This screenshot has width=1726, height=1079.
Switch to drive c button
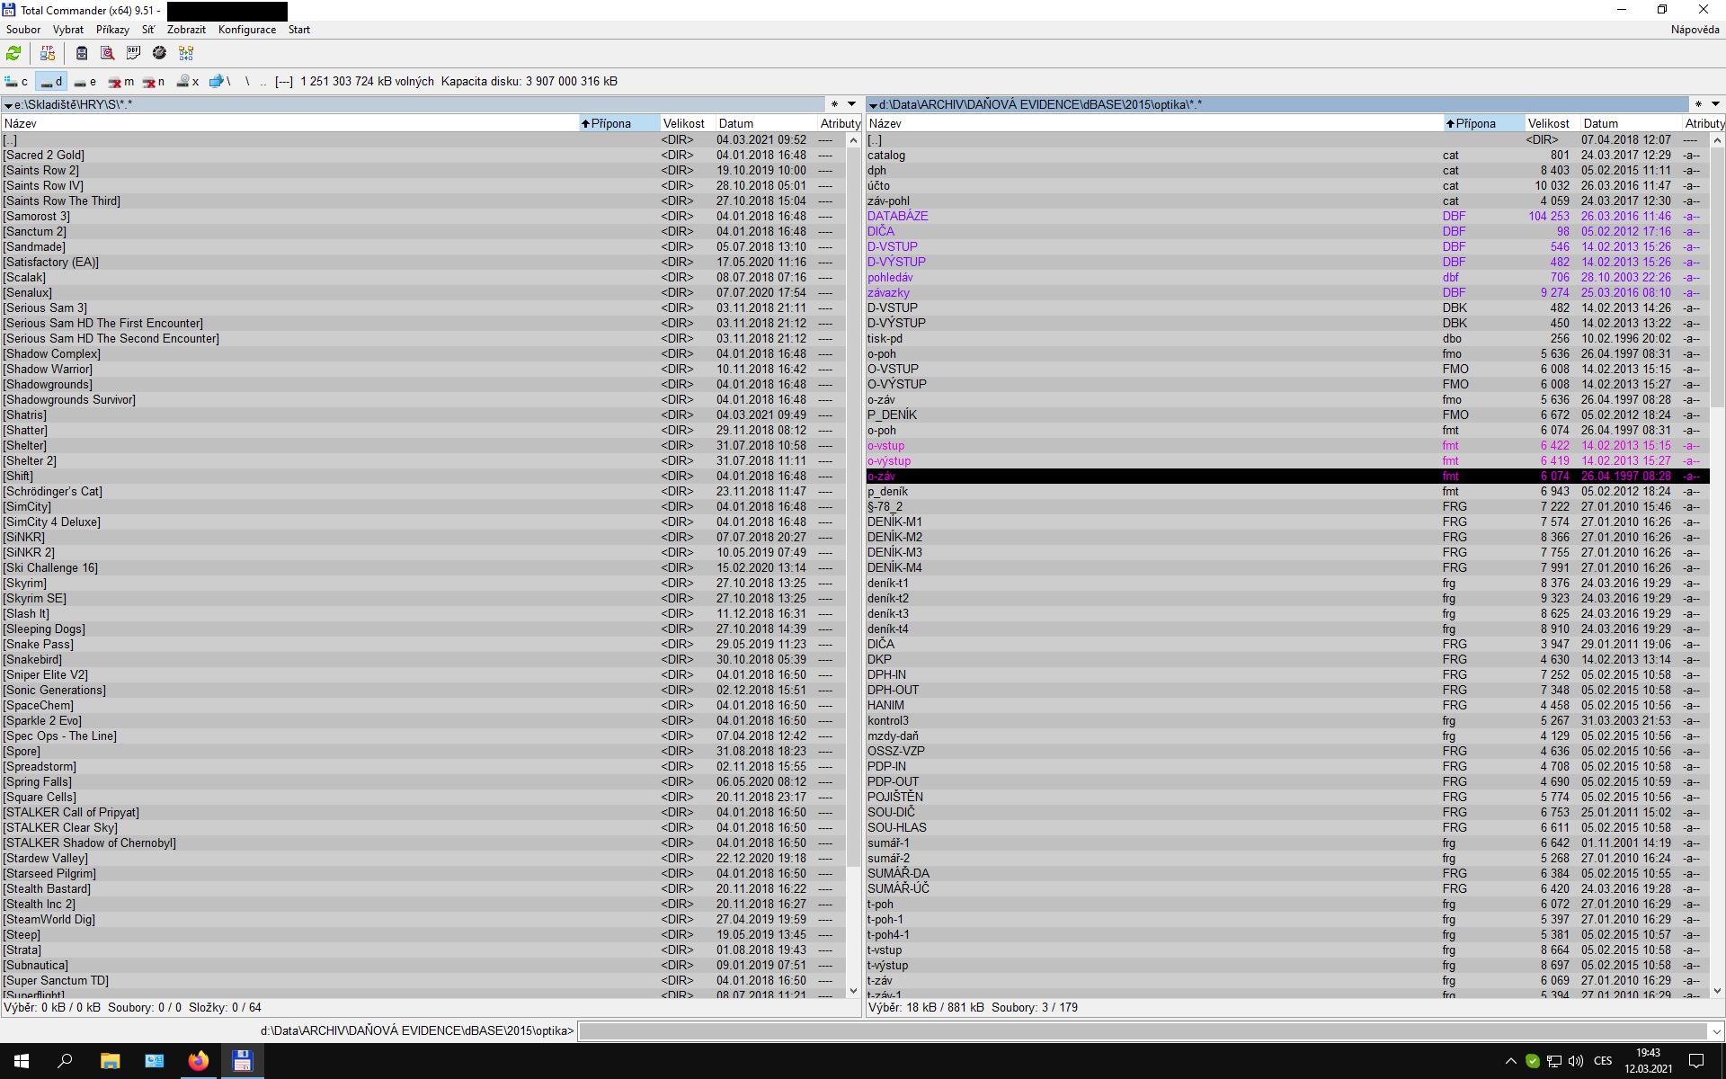coord(17,81)
